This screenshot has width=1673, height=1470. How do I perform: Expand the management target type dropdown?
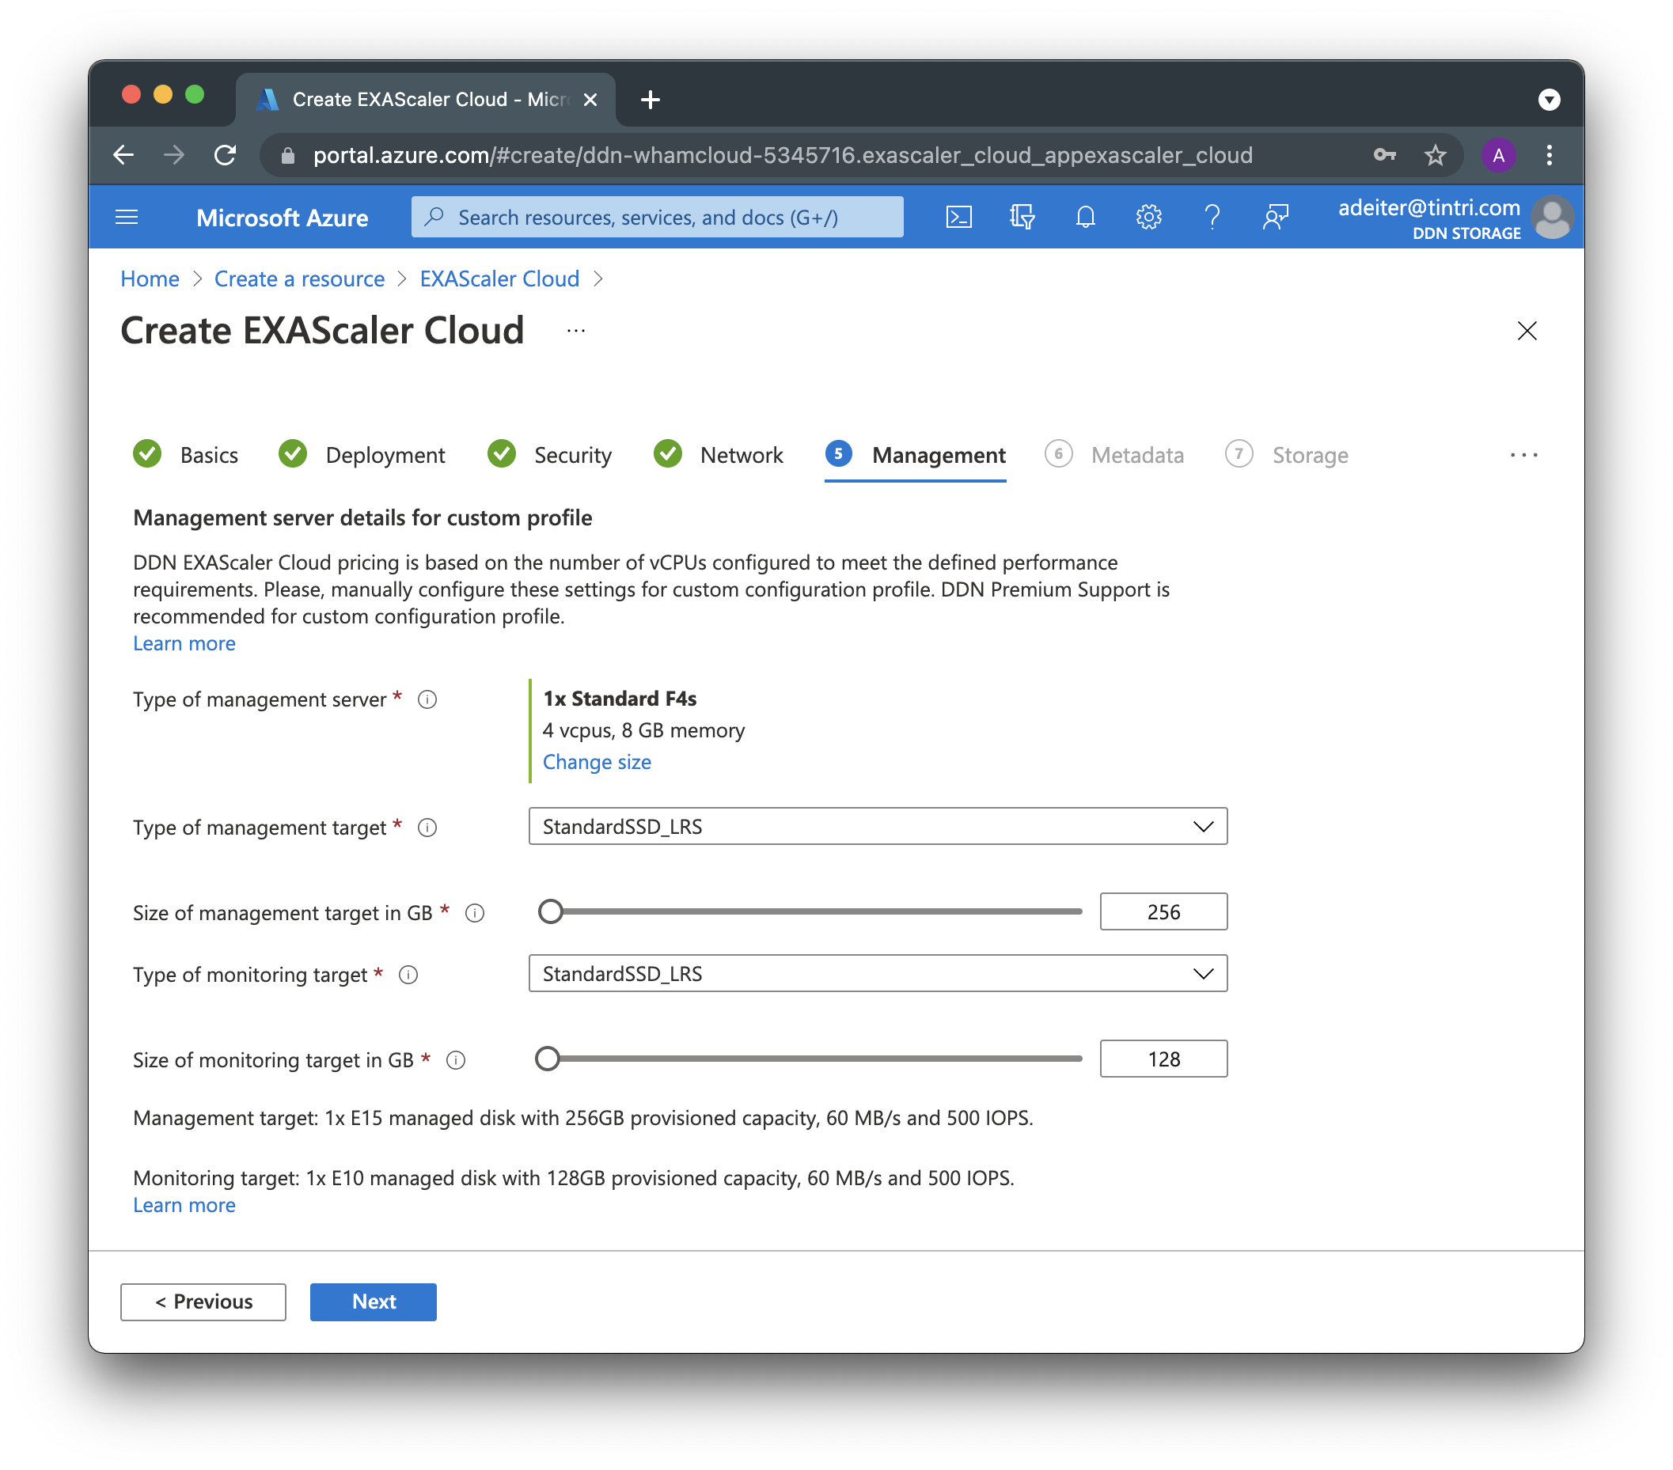coord(878,827)
